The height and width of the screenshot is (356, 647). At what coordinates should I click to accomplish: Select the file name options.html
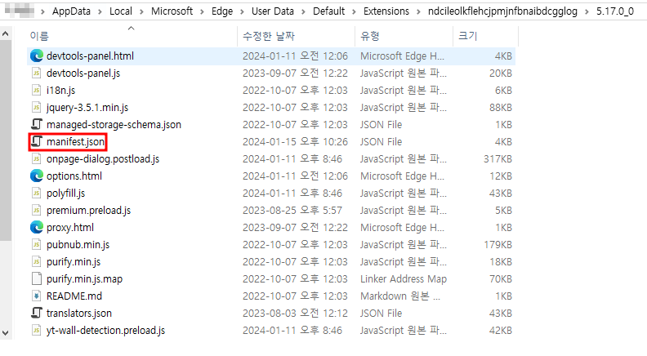74,176
